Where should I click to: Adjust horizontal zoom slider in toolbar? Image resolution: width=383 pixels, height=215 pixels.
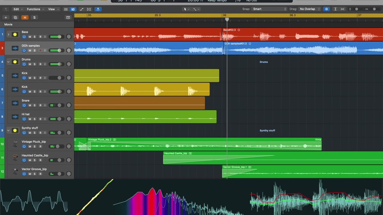(x=374, y=9)
